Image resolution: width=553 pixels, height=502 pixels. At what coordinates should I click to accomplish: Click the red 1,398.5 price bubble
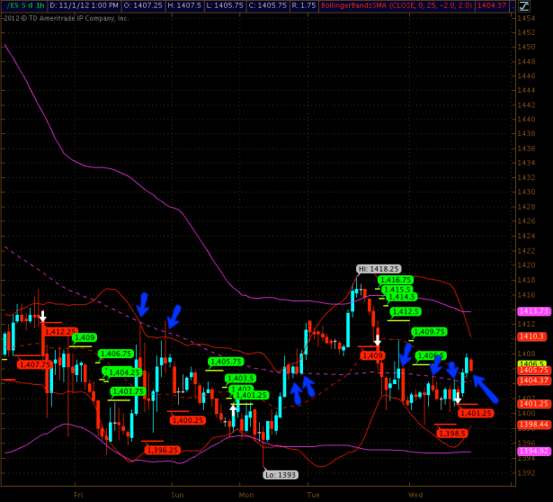click(x=451, y=434)
